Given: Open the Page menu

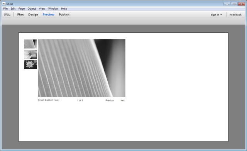Looking at the screenshot, I should pos(22,8).
